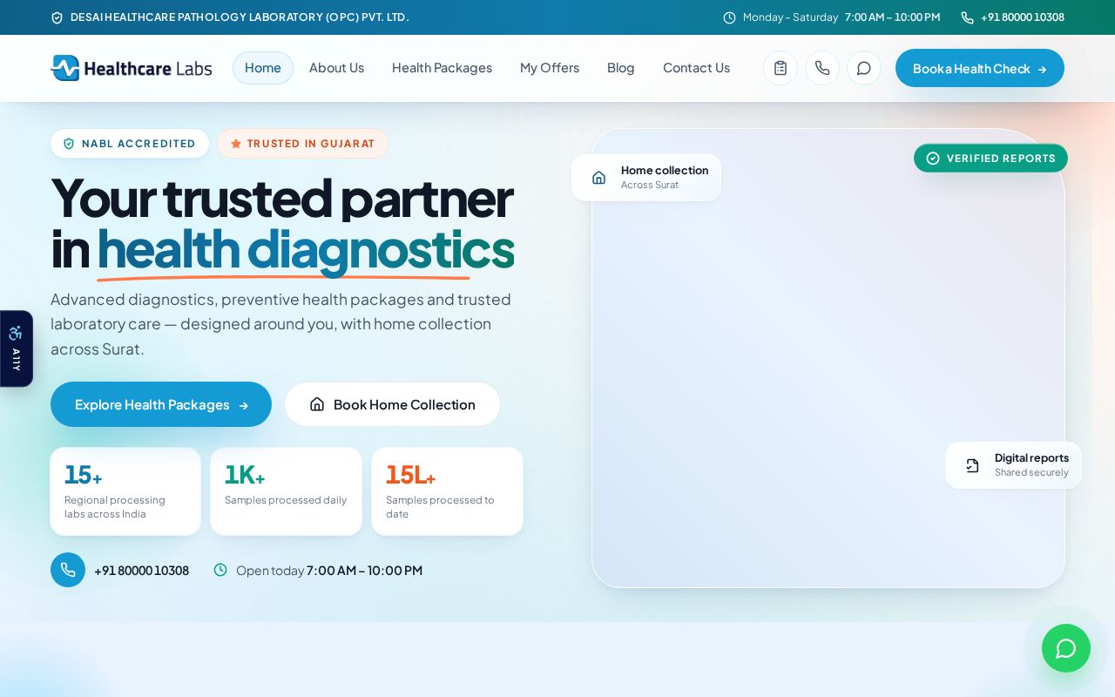Screen dimensions: 1115x697
Task: Click the Verified Reports badge
Action: [990, 159]
